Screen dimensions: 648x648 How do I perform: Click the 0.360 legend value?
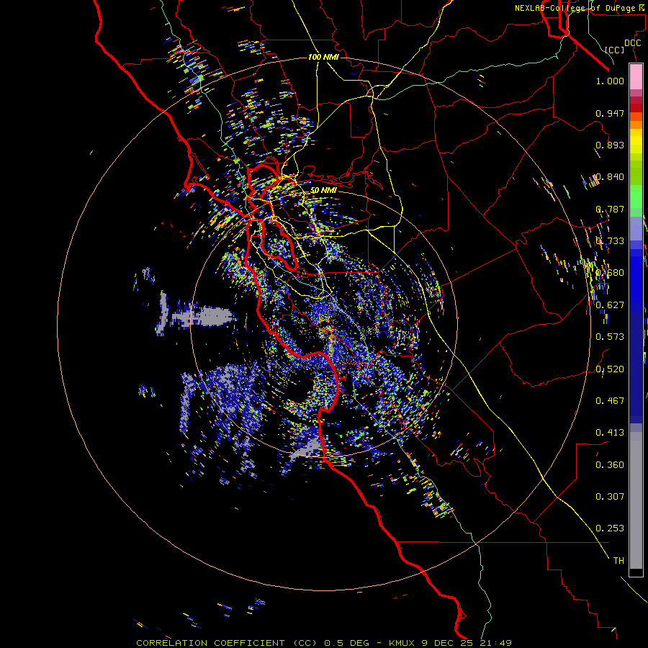point(610,465)
